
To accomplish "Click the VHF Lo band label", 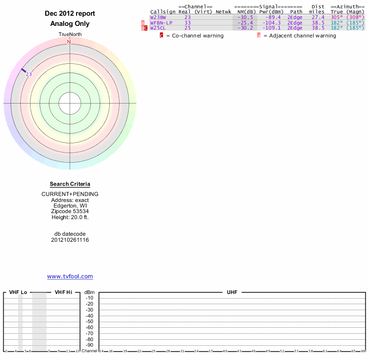I will pyautogui.click(x=18, y=293).
